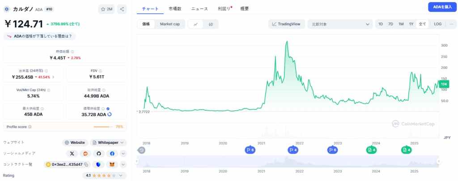Viewport: 458px width, 181px height.
Task: Select the candlestick chart style
Action: 211,24
